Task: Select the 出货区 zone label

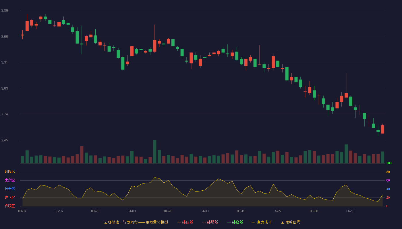Action: point(10,180)
